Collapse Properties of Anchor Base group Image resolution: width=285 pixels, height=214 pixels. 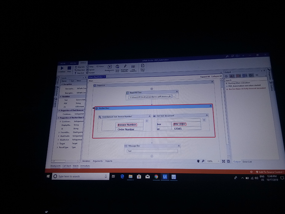tap(59, 118)
